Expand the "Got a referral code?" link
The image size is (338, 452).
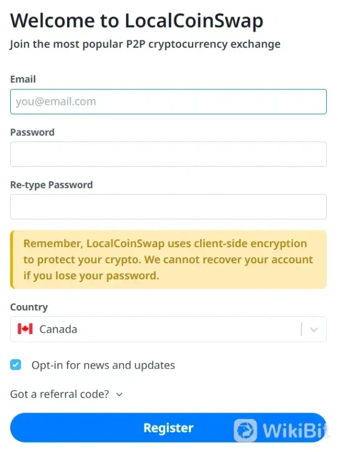tap(60, 394)
